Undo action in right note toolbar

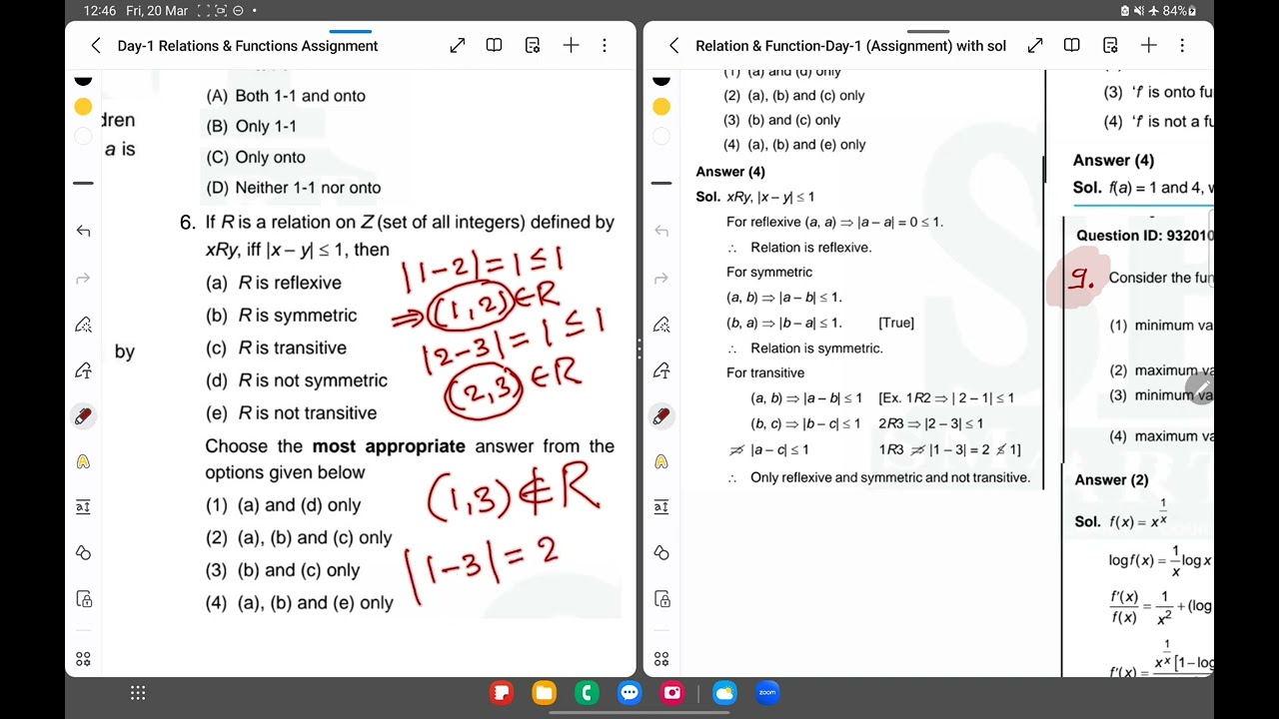click(660, 231)
